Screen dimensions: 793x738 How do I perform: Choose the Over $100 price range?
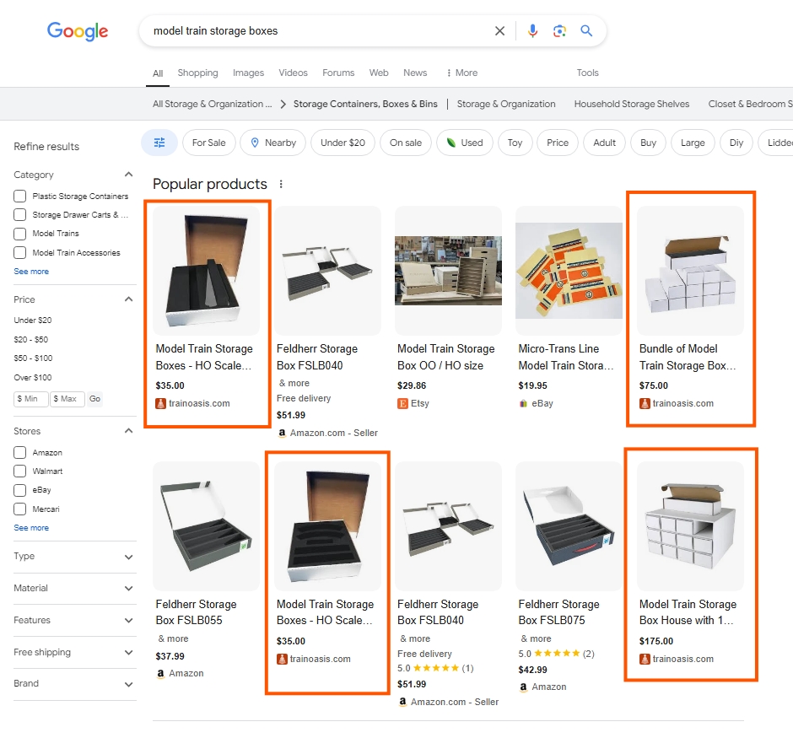(x=32, y=378)
